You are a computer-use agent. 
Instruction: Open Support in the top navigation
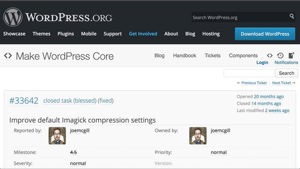tap(112, 34)
